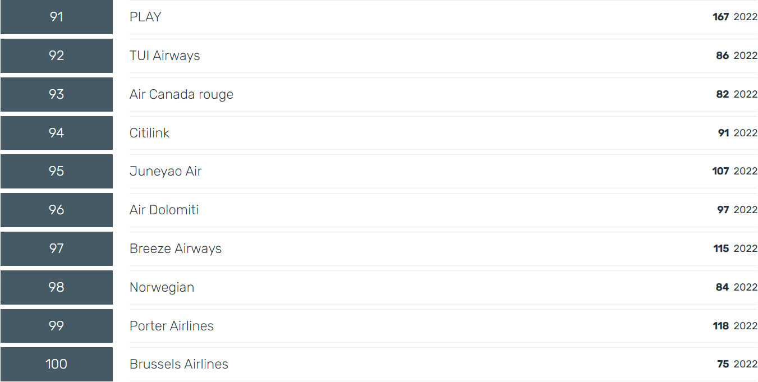Click Juneyao Air's 107 2022 value
Viewport: 758px width, 382px height.
pyautogui.click(x=735, y=171)
